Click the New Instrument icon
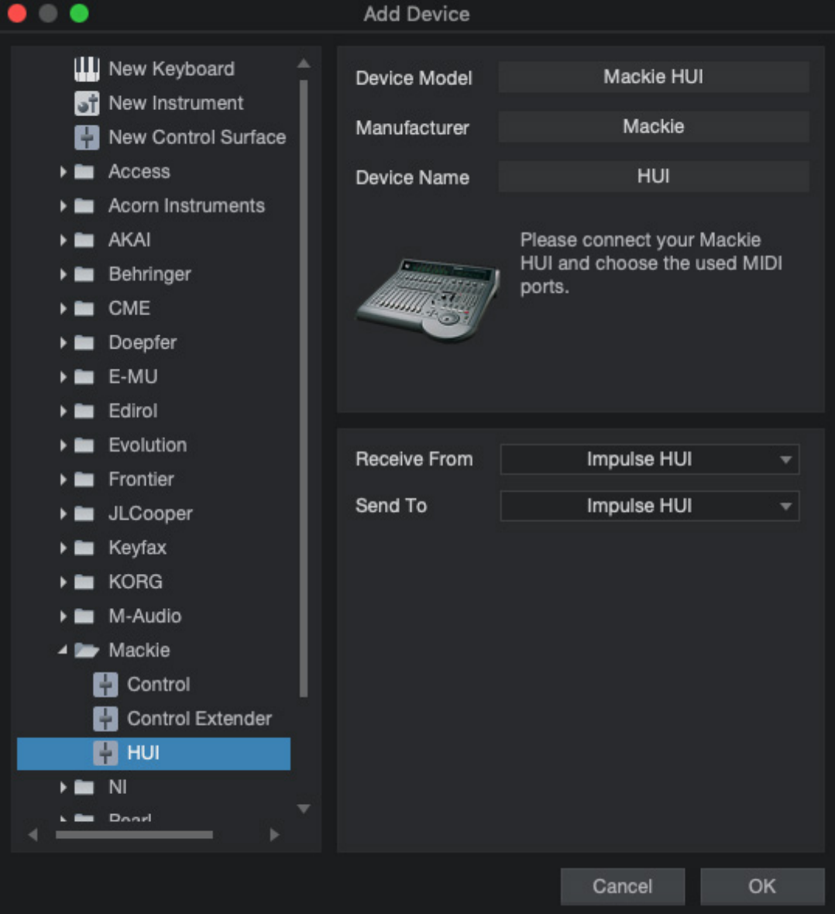835x914 pixels. (87, 103)
